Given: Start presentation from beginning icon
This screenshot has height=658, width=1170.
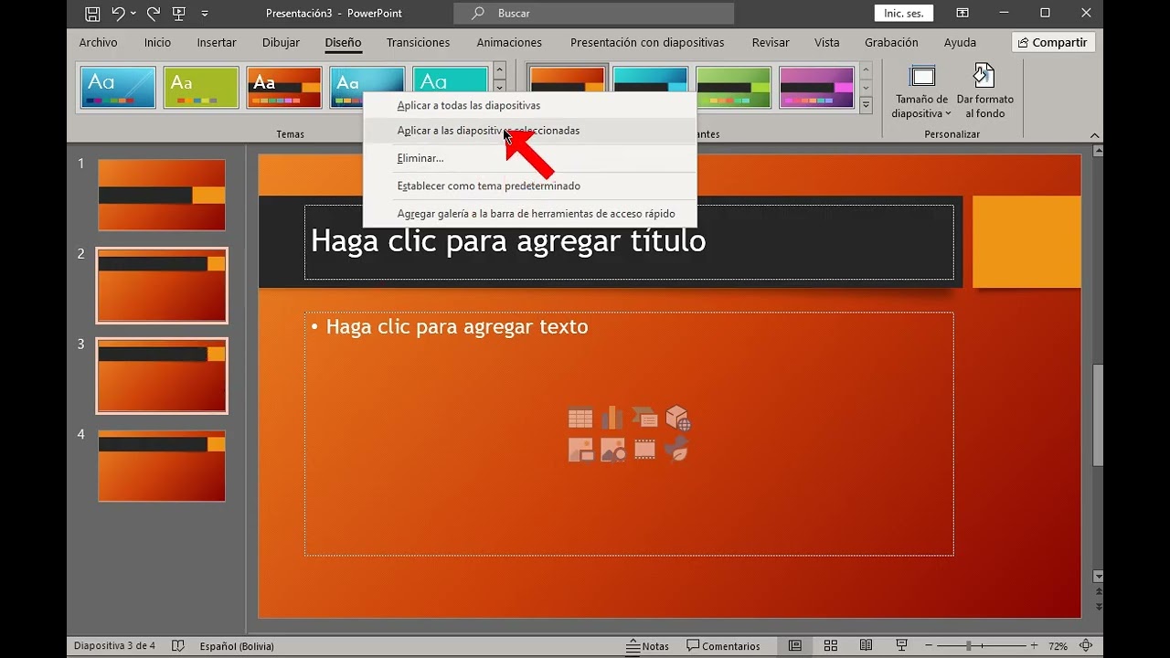Looking at the screenshot, I should (179, 14).
